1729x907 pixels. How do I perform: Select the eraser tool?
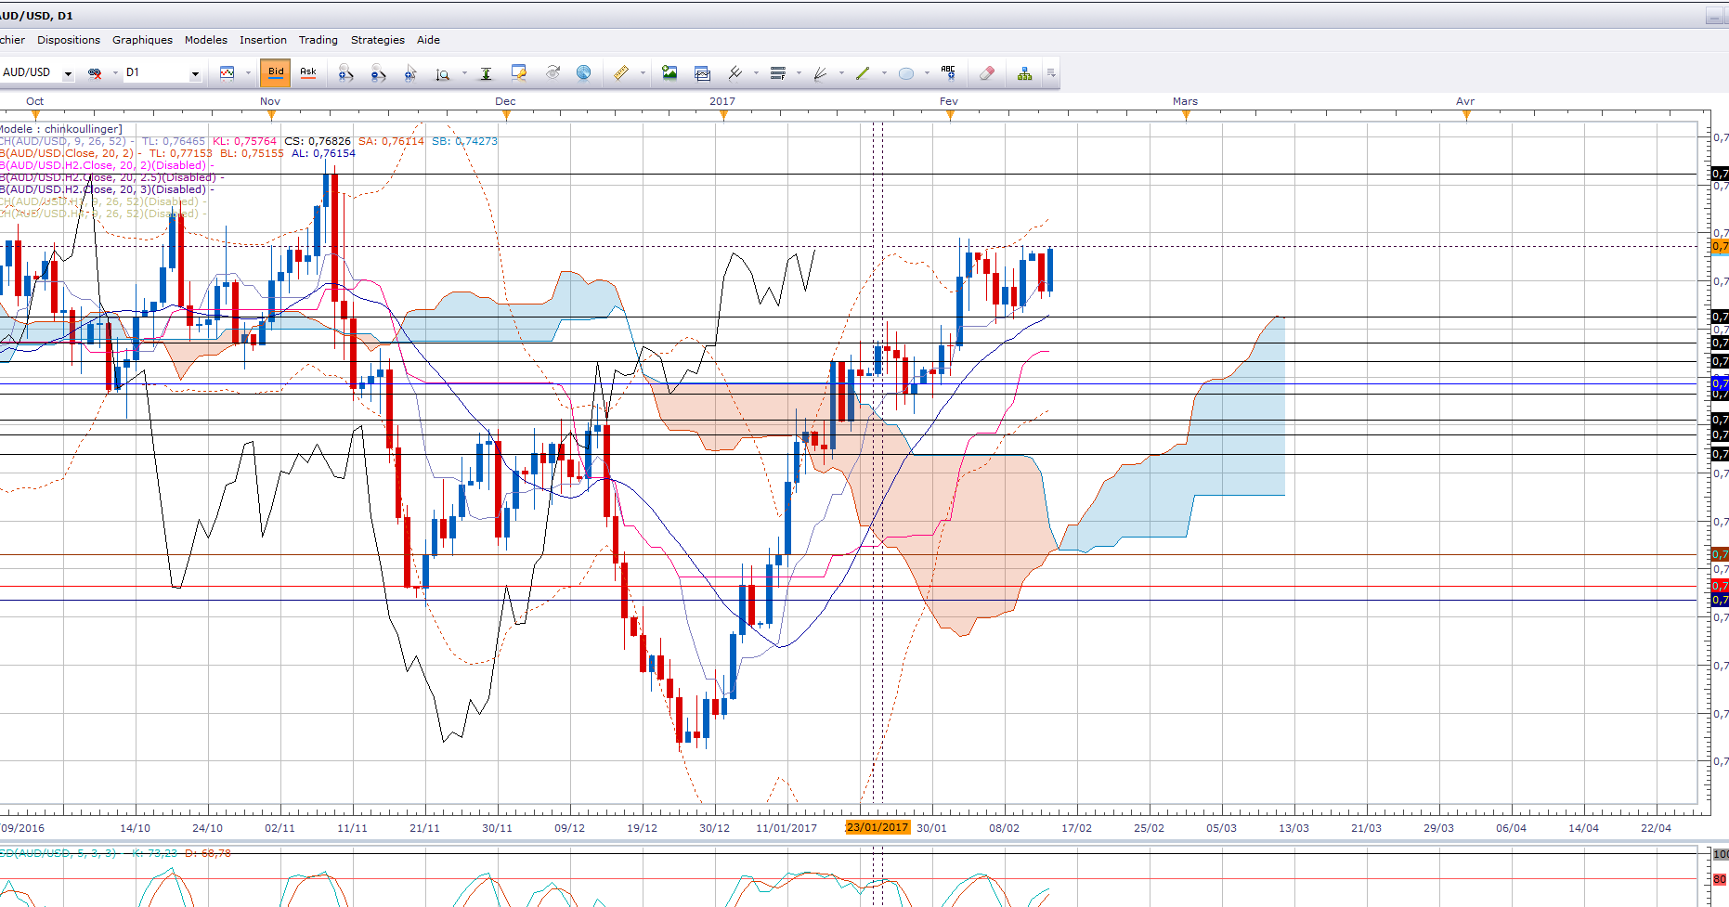pos(987,72)
